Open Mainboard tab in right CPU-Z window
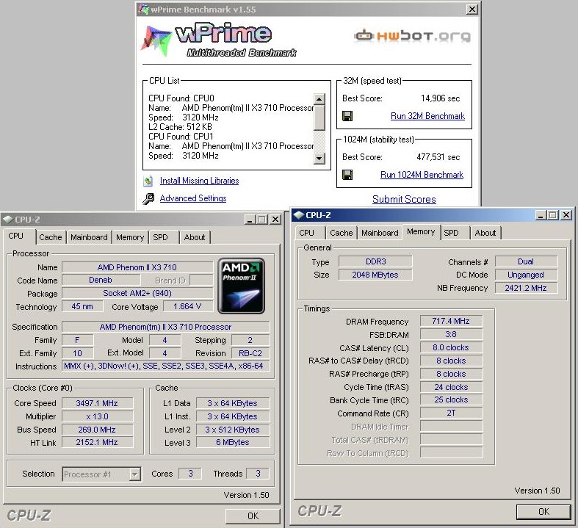 380,233
